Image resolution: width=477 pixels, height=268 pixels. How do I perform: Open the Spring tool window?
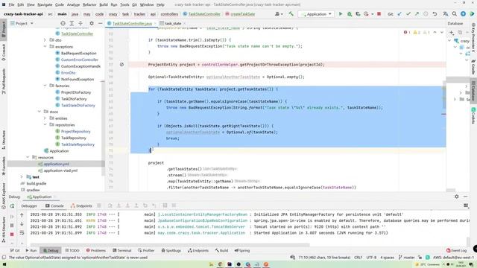pyautogui.click(x=241, y=250)
